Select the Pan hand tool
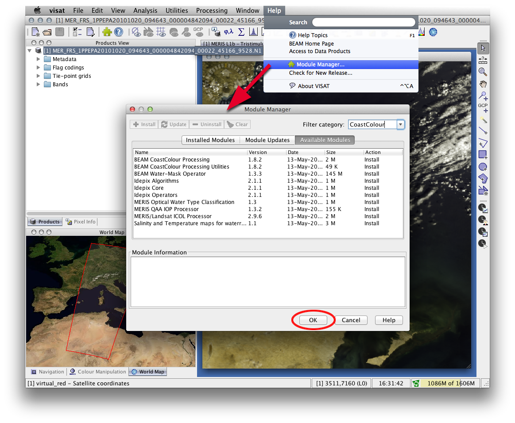The height and width of the screenshot is (423, 515). pos(483,84)
